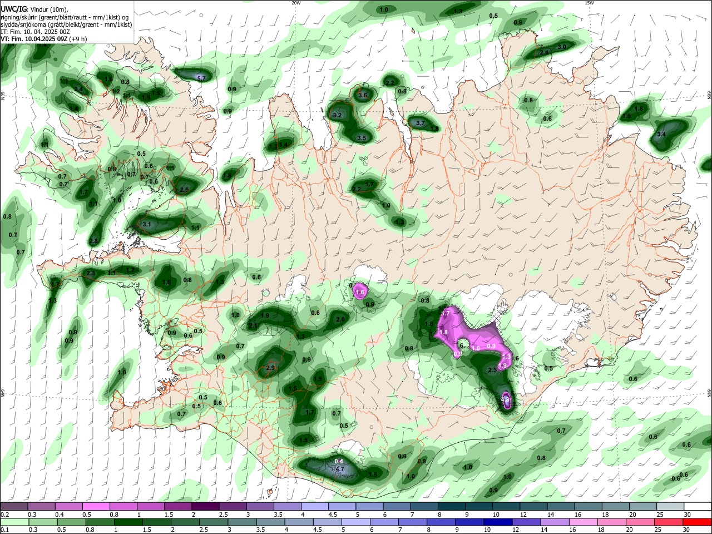Select the '2.8' precipitation value on the west coast
The width and height of the screenshot is (712, 534).
pos(93,241)
